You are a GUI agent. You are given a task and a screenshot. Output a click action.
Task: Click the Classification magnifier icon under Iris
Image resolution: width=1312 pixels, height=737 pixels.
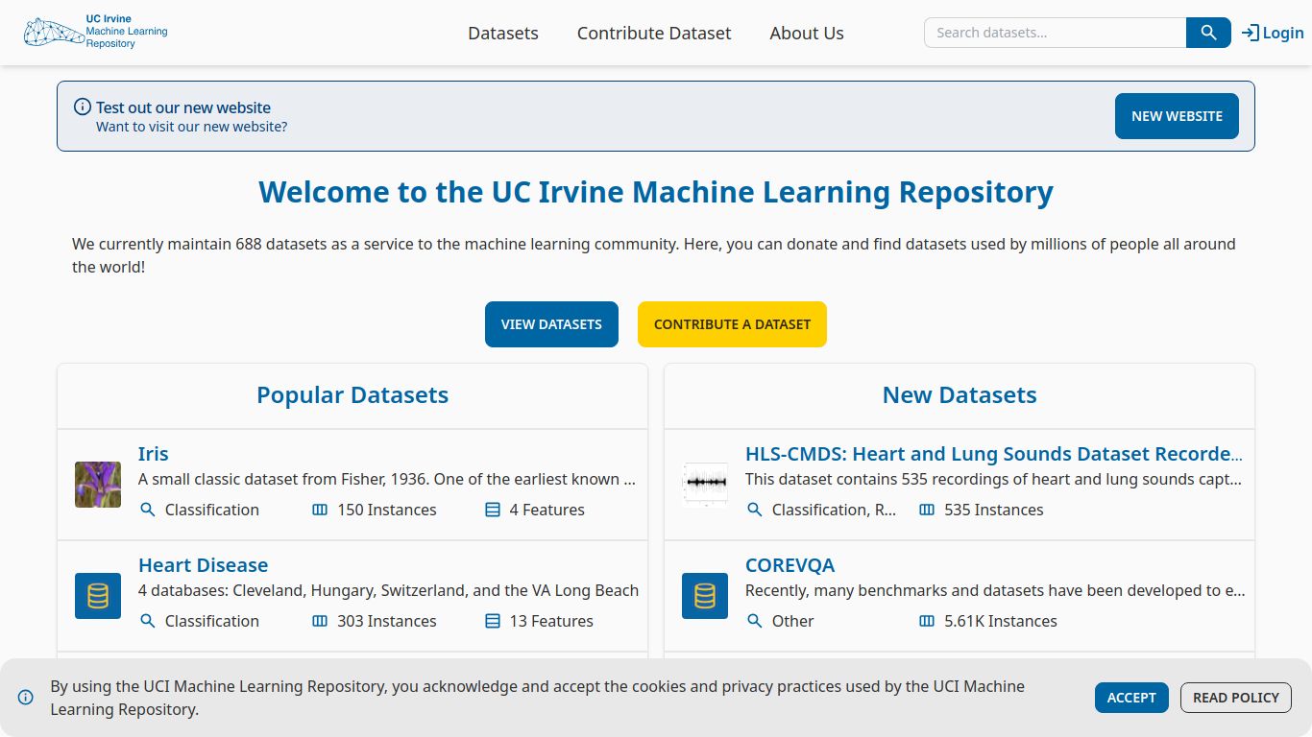click(x=148, y=510)
